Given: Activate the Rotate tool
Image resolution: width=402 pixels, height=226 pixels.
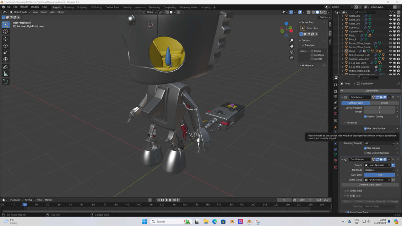Looking at the screenshot, I should tap(6, 46).
